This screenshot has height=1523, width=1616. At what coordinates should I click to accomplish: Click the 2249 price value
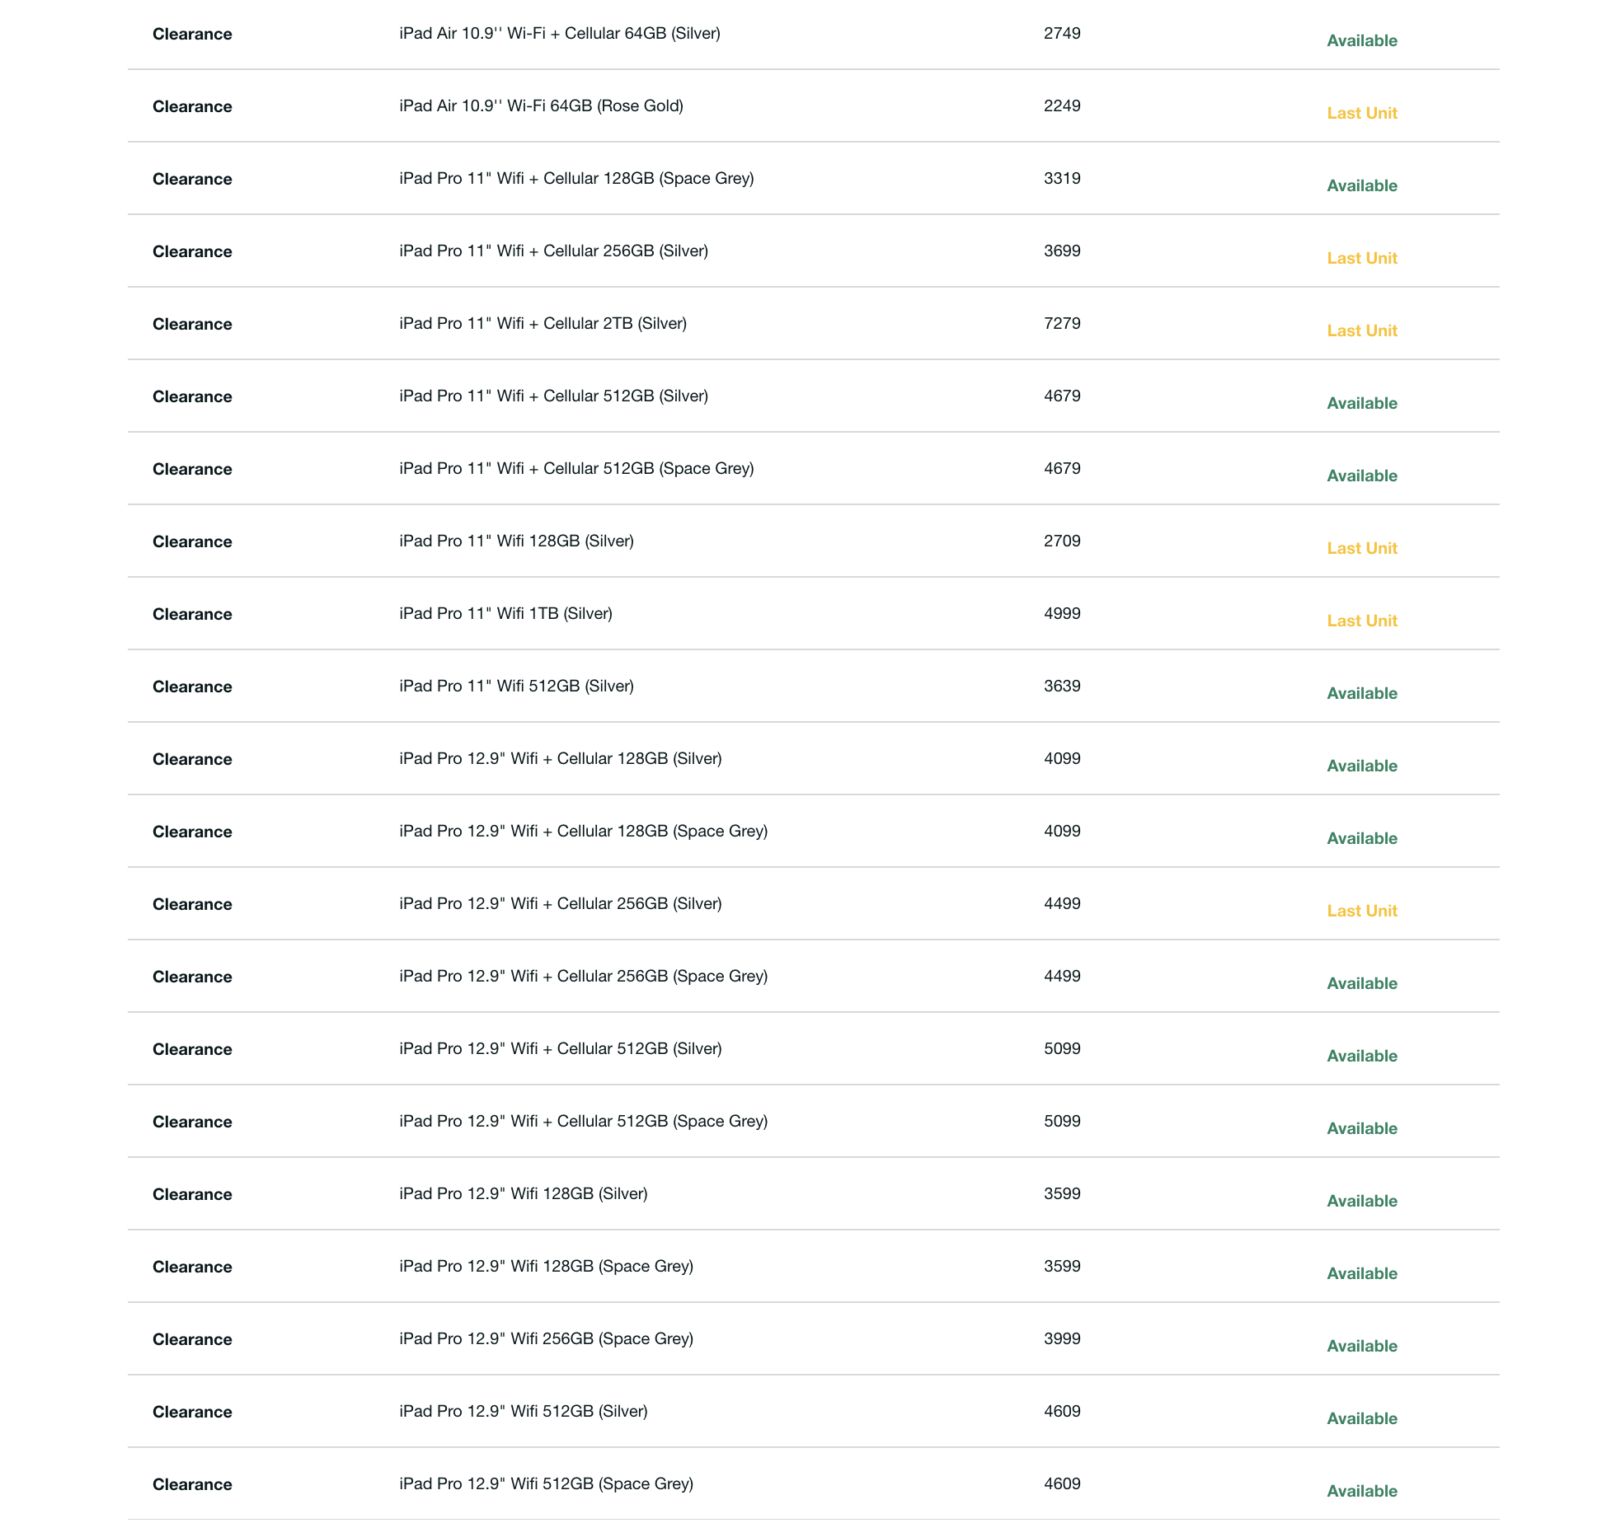pyautogui.click(x=1062, y=106)
